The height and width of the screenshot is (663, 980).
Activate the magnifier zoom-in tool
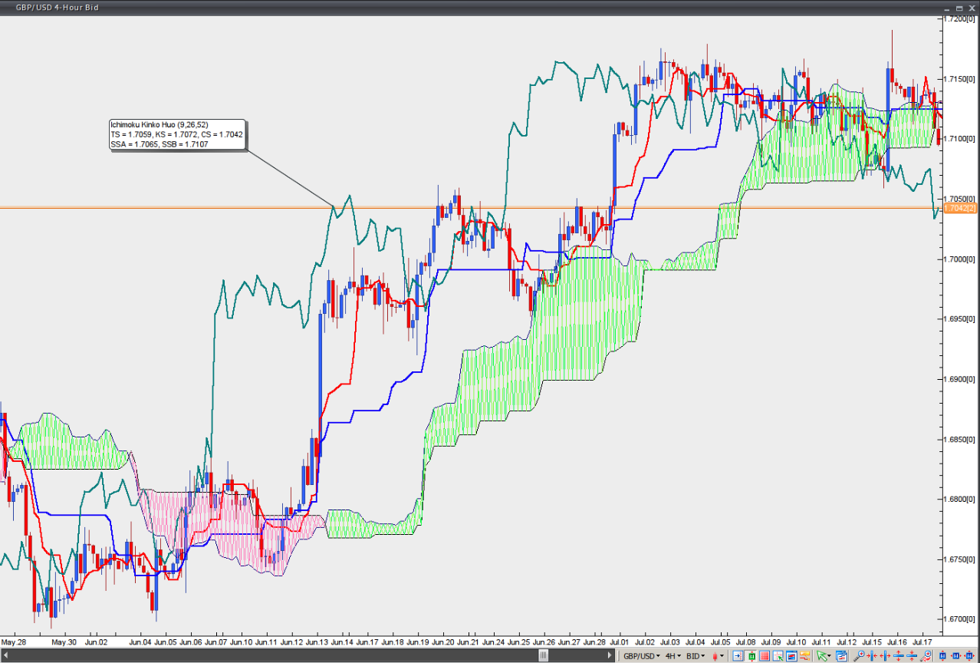[x=859, y=655]
